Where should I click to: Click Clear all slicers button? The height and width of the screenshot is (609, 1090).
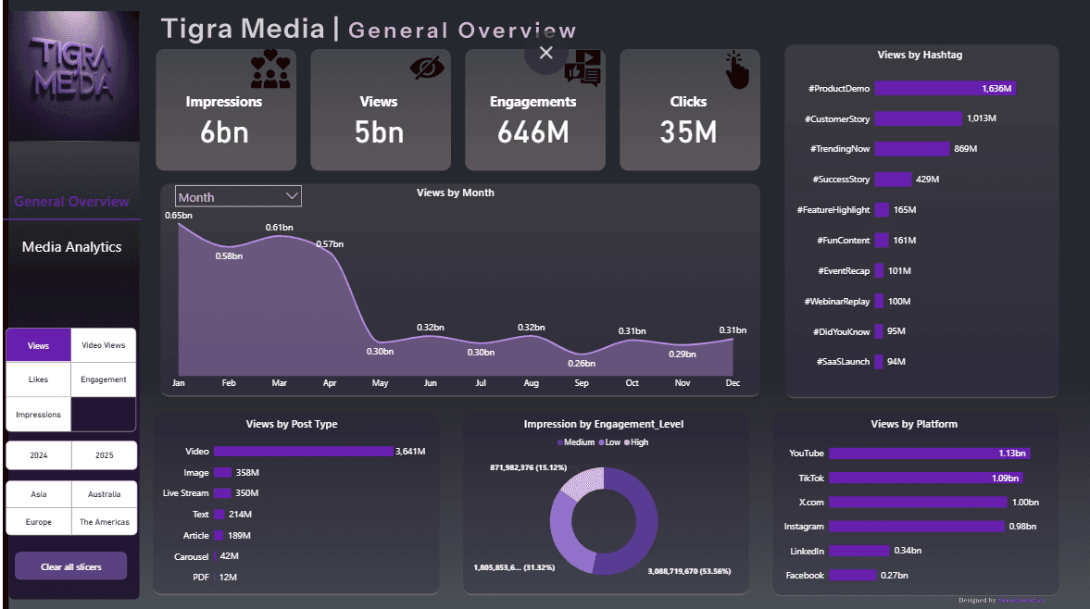[71, 566]
